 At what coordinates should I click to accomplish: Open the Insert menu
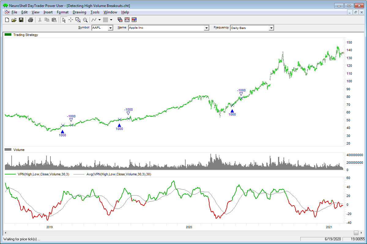click(48, 12)
